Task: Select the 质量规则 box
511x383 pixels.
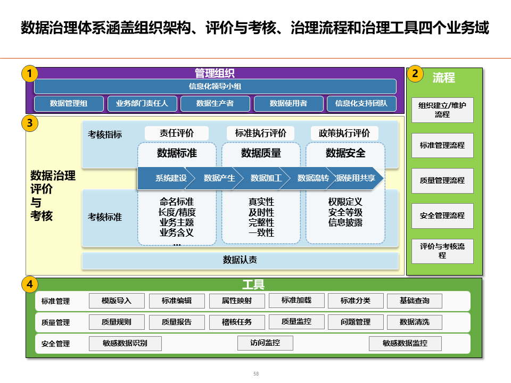Action: (117, 322)
